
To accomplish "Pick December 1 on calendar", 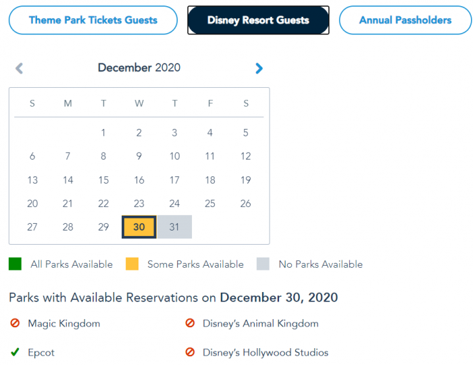I will (x=103, y=133).
